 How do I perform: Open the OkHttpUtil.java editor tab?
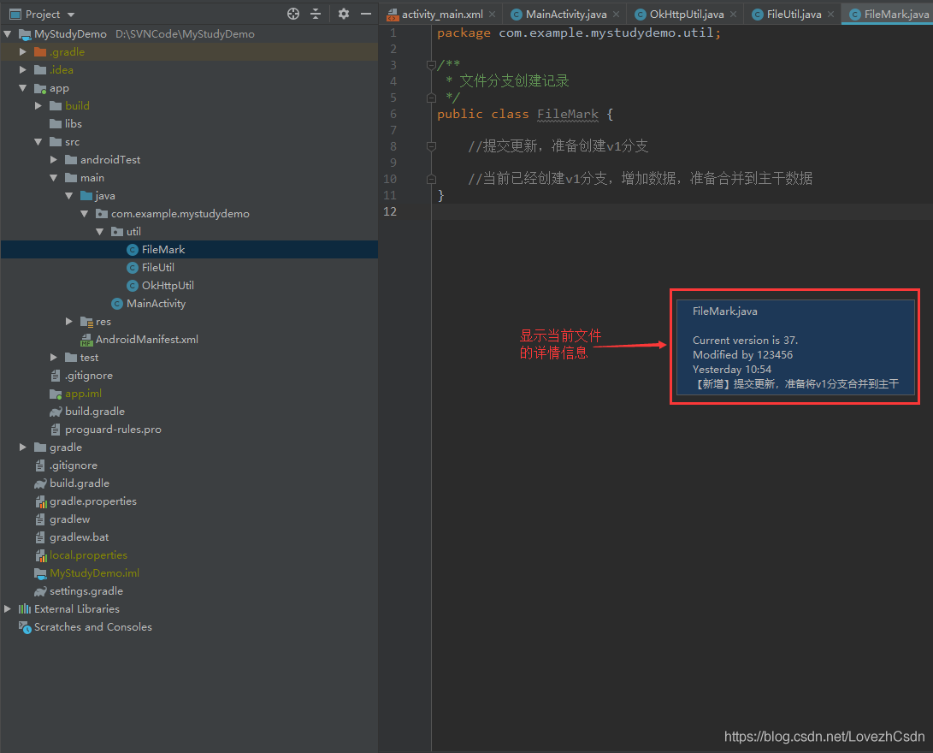point(686,15)
